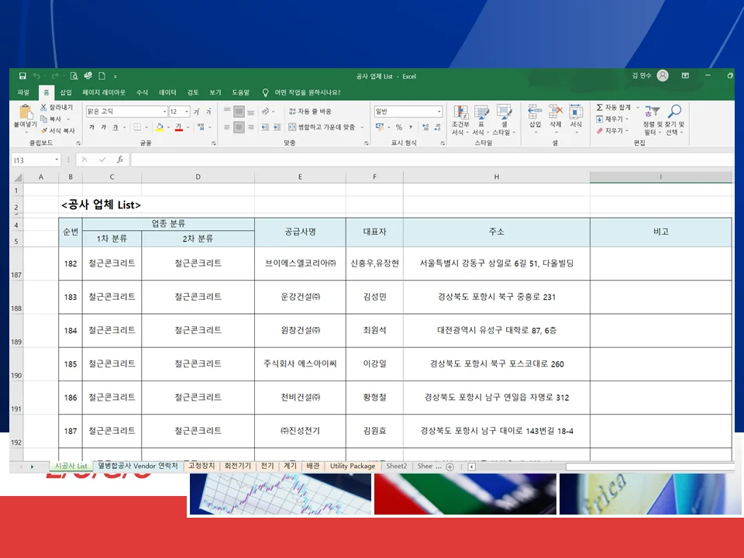Viewport: 744px width, 558px height.
Task: Toggle underline formatting
Action: [115, 127]
